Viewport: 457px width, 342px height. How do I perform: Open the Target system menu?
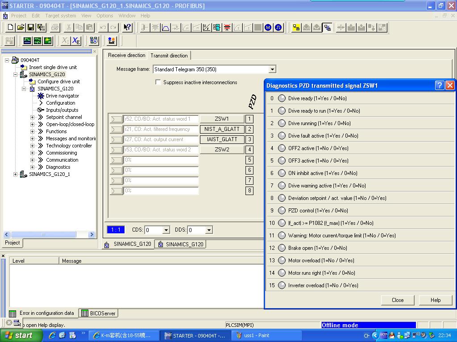(x=61, y=16)
